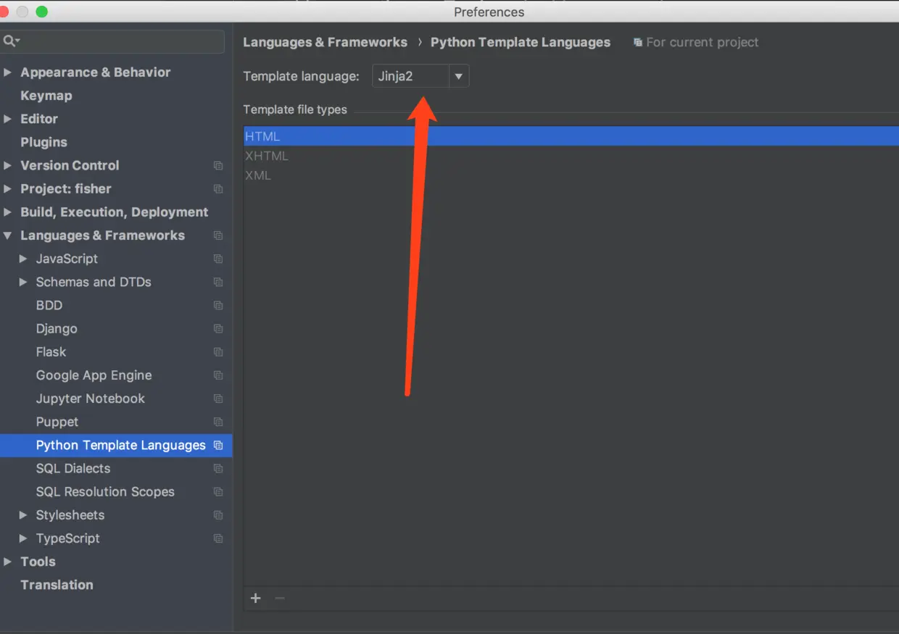Select the Editor label in the tree

click(x=39, y=119)
